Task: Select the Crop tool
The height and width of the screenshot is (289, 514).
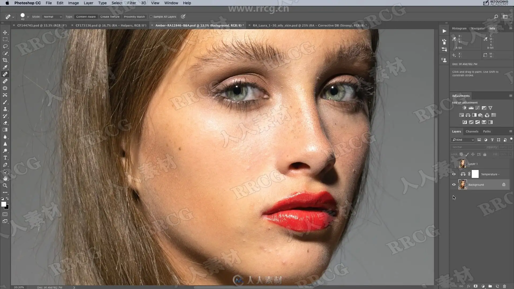Action: (5, 60)
